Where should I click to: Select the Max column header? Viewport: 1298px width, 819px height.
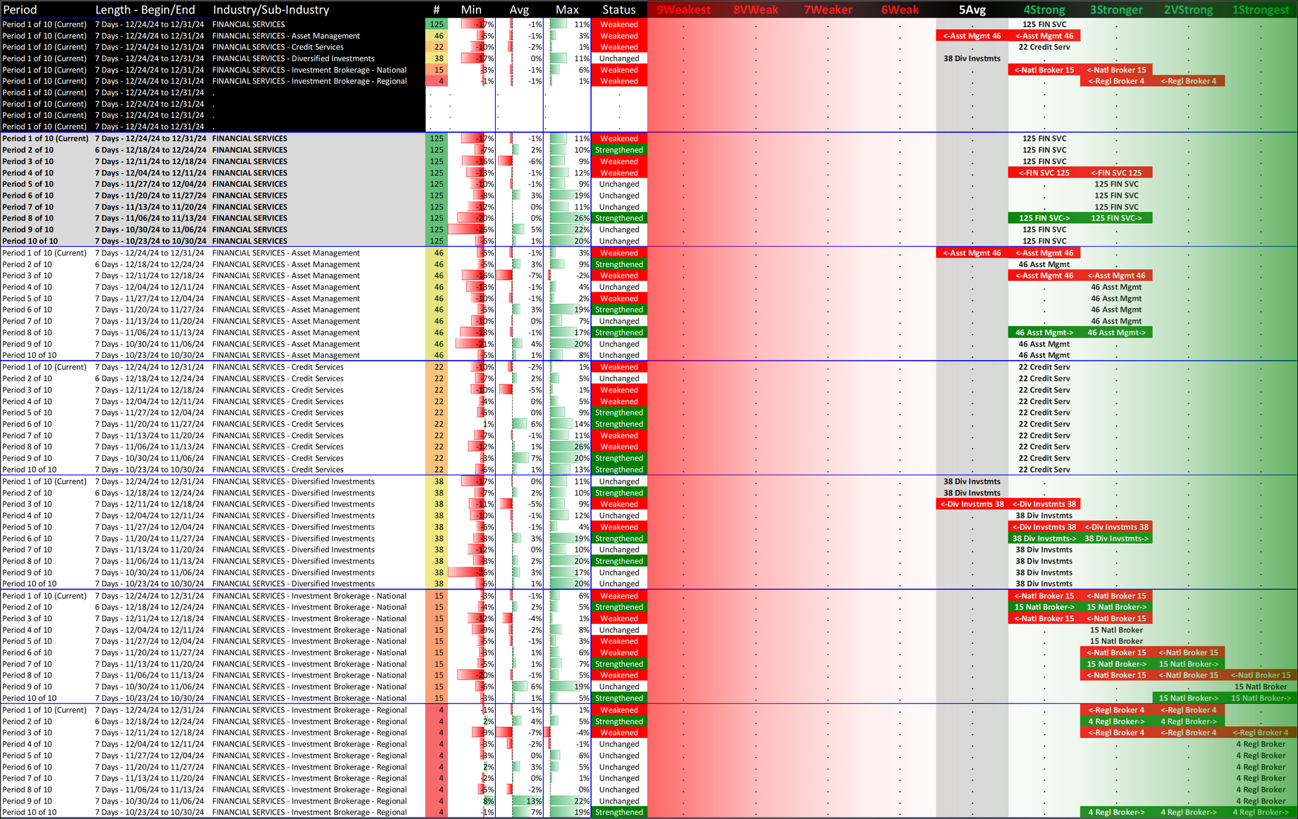[567, 10]
